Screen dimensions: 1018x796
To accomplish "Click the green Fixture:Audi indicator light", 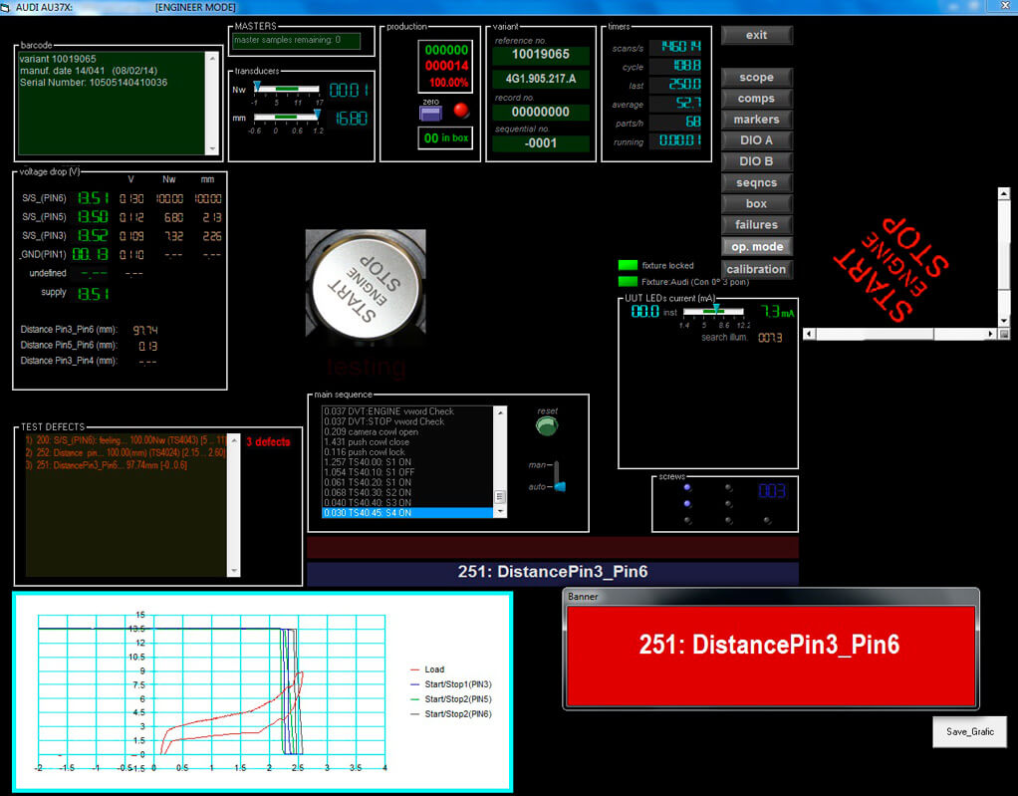I will tap(628, 281).
